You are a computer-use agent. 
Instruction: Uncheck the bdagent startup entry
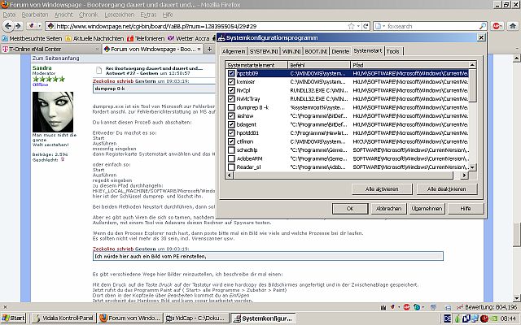coord(231,124)
